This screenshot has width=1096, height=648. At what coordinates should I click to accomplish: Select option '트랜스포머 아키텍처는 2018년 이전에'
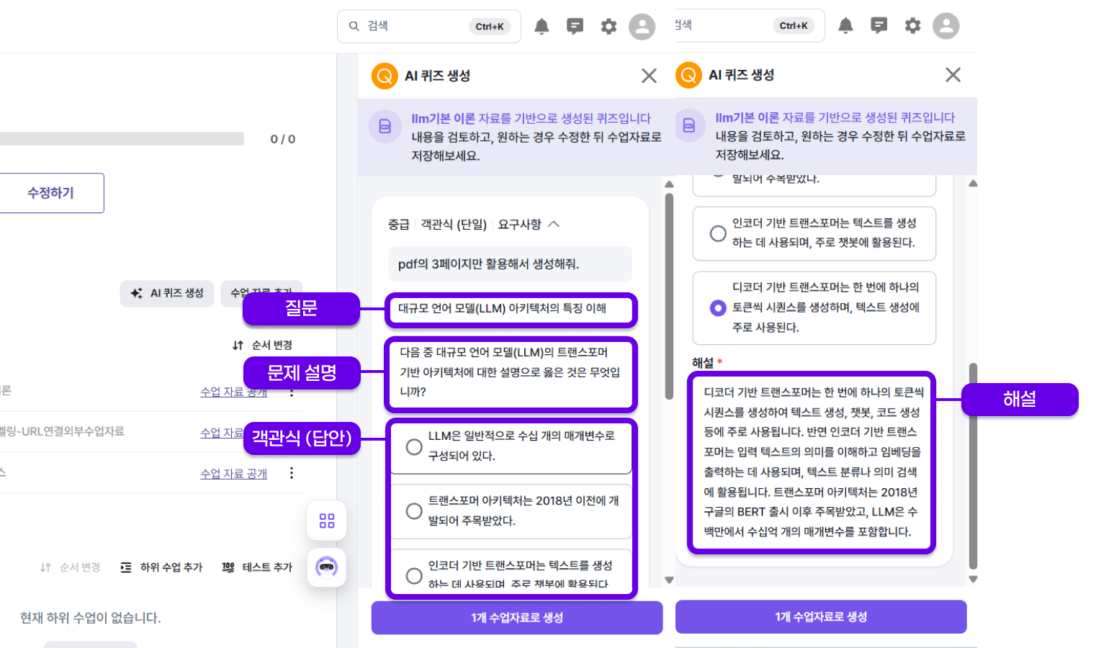[x=414, y=511]
